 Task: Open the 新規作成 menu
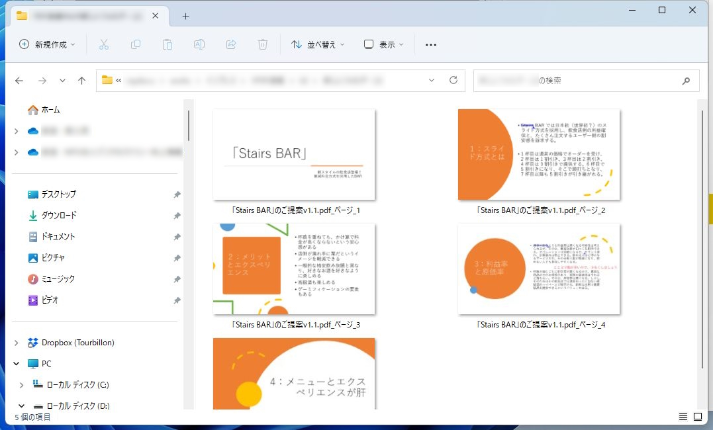45,44
